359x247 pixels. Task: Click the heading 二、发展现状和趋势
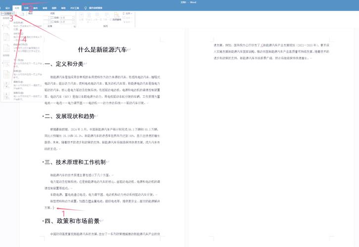(70, 116)
